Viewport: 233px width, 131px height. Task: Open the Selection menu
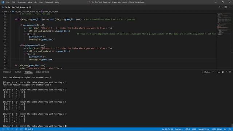tap(21, 3)
